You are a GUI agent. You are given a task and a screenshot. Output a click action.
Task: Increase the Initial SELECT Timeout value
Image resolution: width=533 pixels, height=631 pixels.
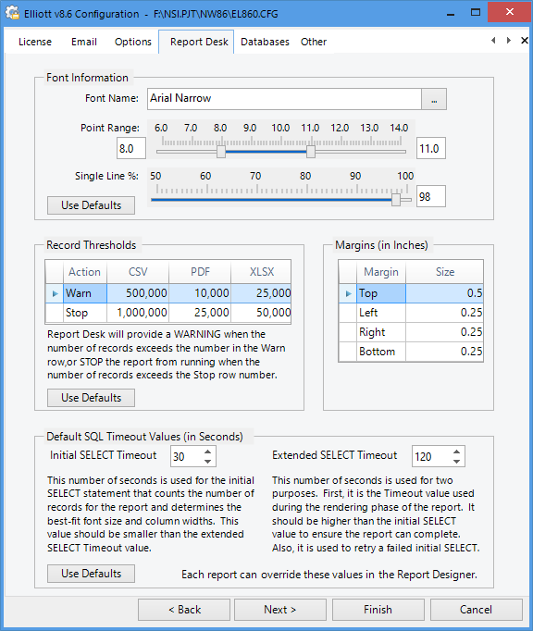[x=207, y=452]
